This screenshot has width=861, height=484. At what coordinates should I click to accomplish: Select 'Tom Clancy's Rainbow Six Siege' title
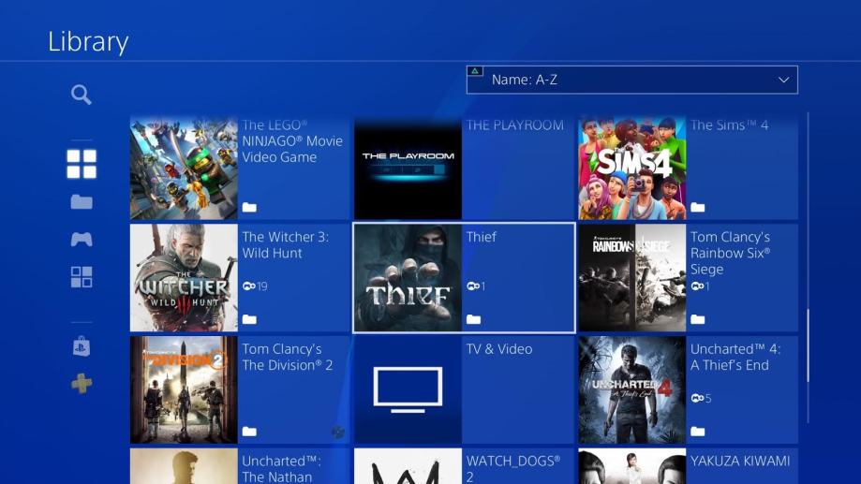point(731,253)
